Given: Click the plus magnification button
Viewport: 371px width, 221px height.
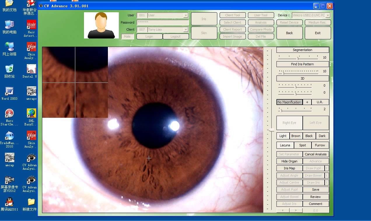Looking at the screenshot, I should (307, 102).
